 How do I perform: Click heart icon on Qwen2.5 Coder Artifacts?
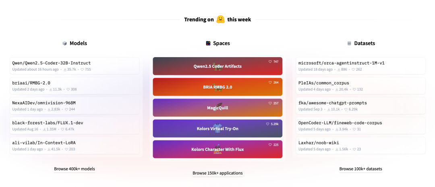270,62
